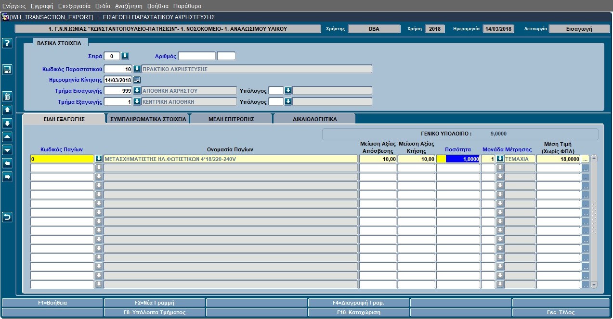This screenshot has height=319, width=613.
Task: Click the grid scrollbar up arrow
Action: click(x=594, y=158)
